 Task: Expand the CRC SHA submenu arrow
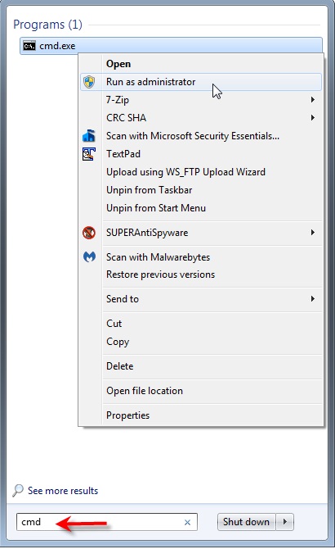tap(313, 118)
